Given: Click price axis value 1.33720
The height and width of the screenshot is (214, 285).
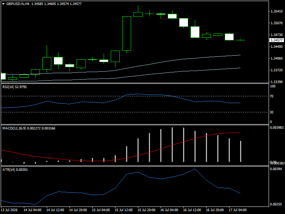Looking at the screenshot, I should 277,70.
